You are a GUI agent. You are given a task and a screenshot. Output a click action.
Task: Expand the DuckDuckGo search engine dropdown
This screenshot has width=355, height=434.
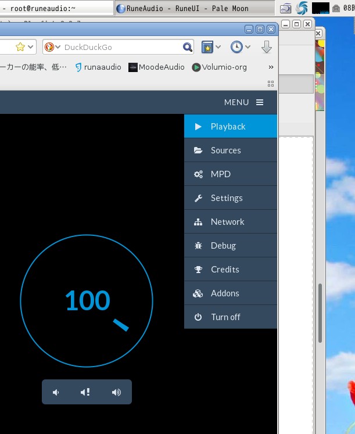click(x=53, y=47)
